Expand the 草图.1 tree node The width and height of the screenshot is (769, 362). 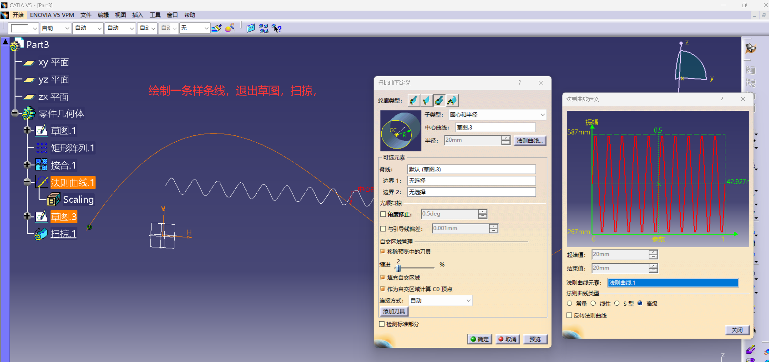point(27,130)
